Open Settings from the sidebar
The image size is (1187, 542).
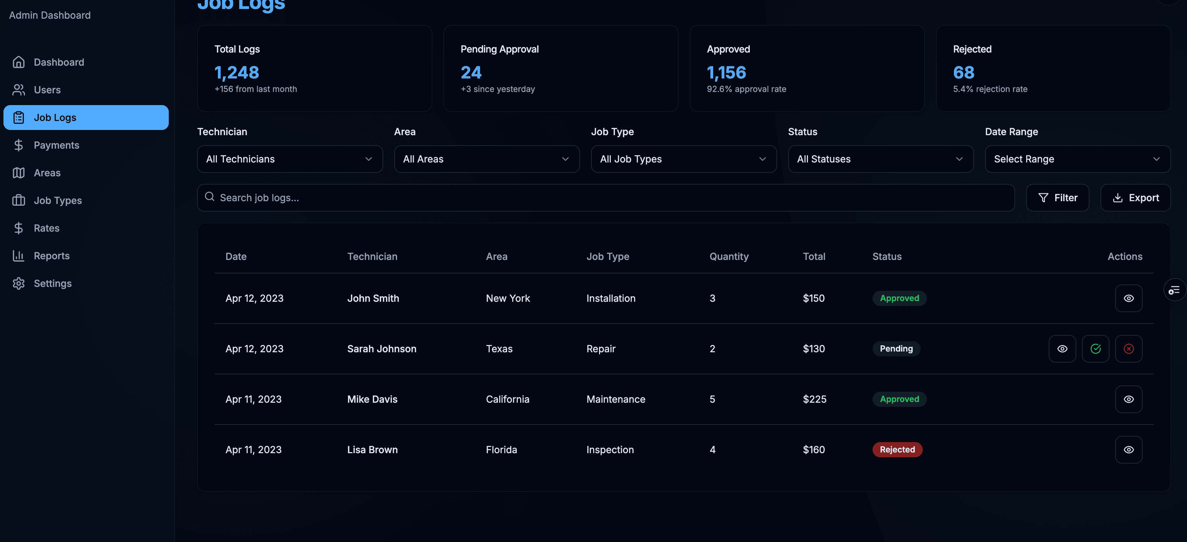click(x=52, y=283)
